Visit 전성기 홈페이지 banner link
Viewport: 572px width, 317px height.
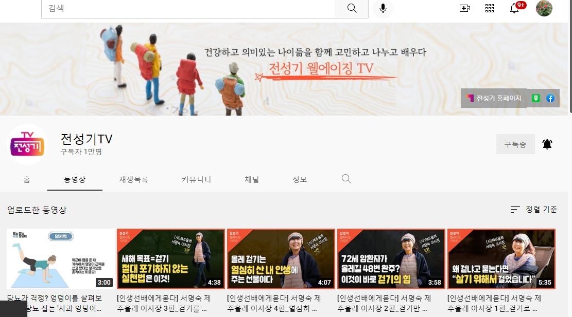point(494,98)
